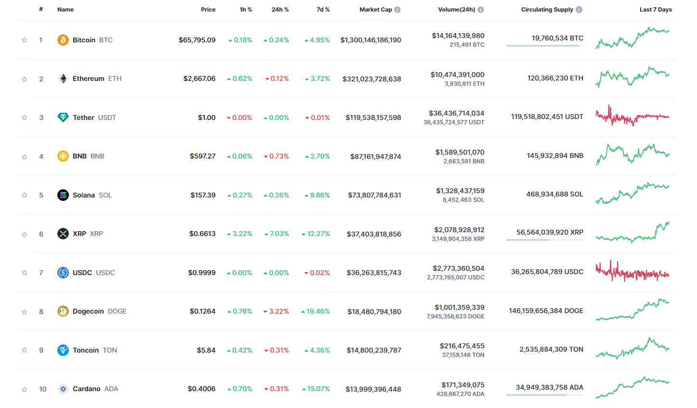Add BNB to watchlist via star
Image resolution: width=697 pixels, height=408 pixels.
pos(24,157)
